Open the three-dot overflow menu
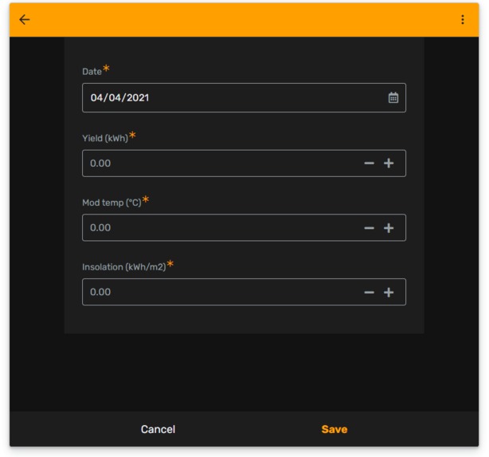Image resolution: width=489 pixels, height=457 pixels. (463, 20)
